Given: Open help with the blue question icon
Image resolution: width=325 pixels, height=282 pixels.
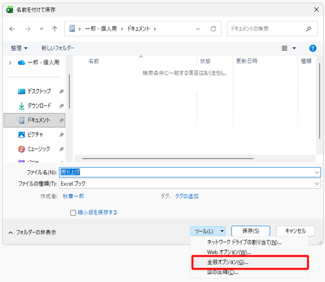Looking at the screenshot, I should (x=313, y=48).
